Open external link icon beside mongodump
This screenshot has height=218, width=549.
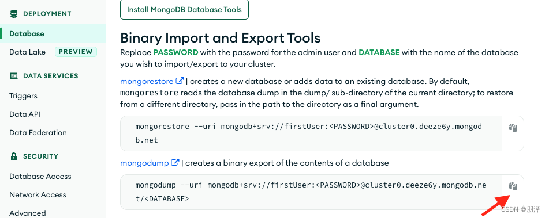click(x=175, y=163)
